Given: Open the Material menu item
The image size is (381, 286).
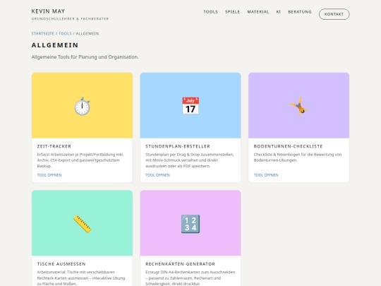Looking at the screenshot, I should (258, 12).
